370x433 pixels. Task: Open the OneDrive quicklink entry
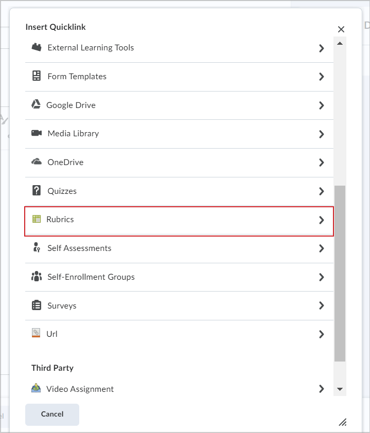click(179, 163)
